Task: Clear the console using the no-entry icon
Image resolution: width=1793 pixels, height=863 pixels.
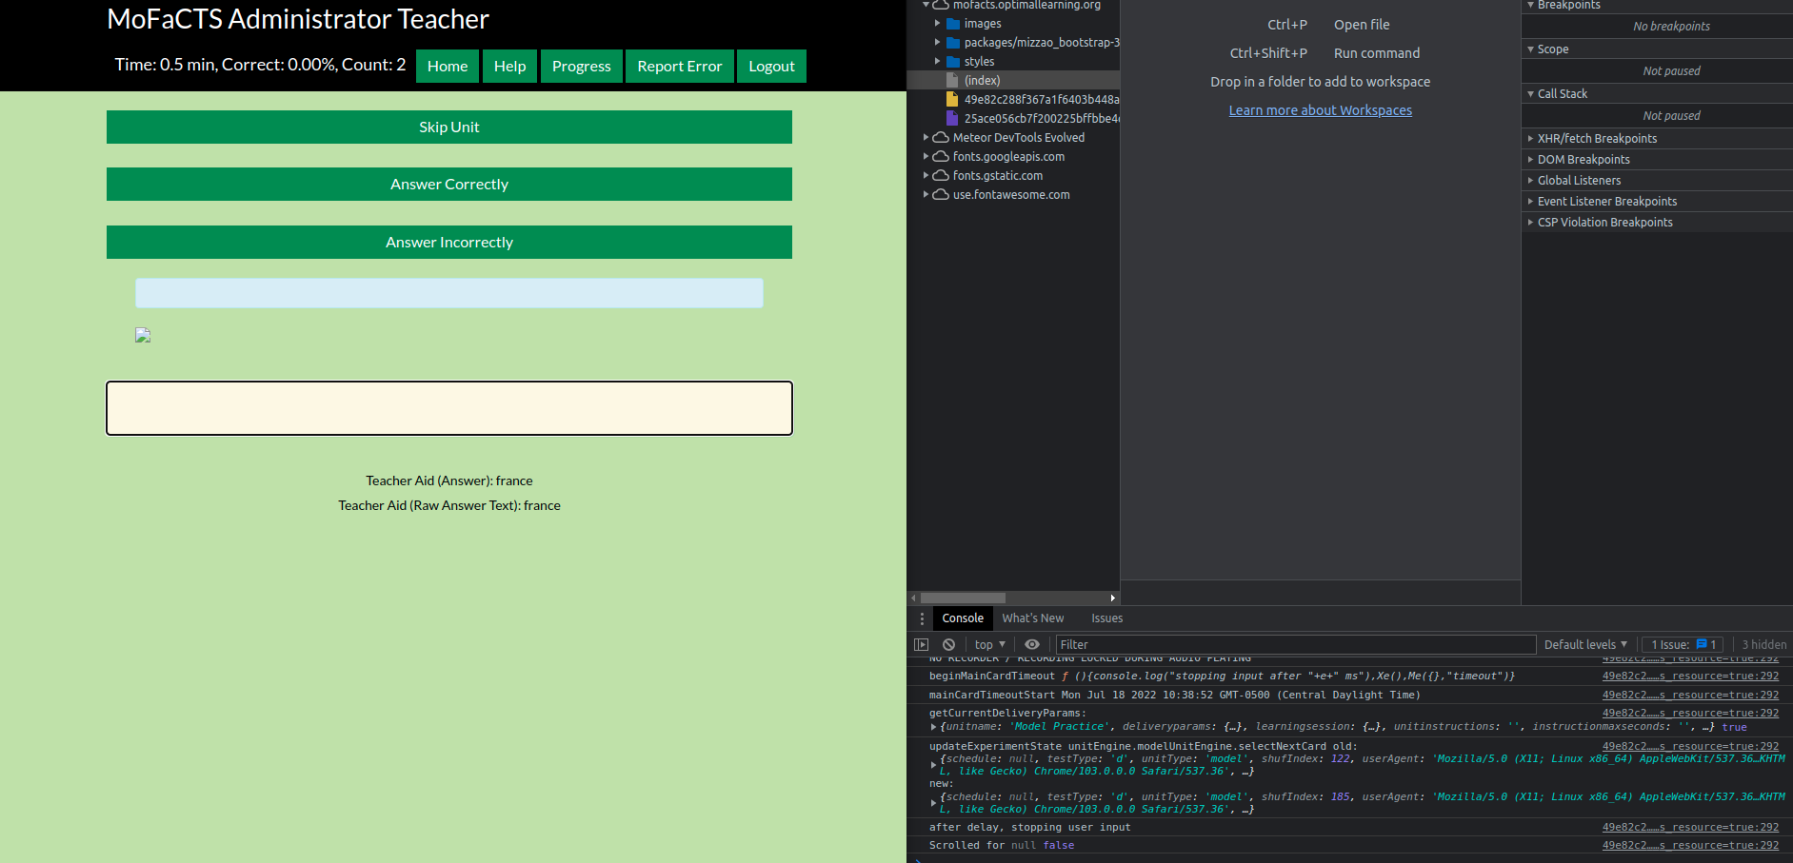Action: pyautogui.click(x=948, y=644)
